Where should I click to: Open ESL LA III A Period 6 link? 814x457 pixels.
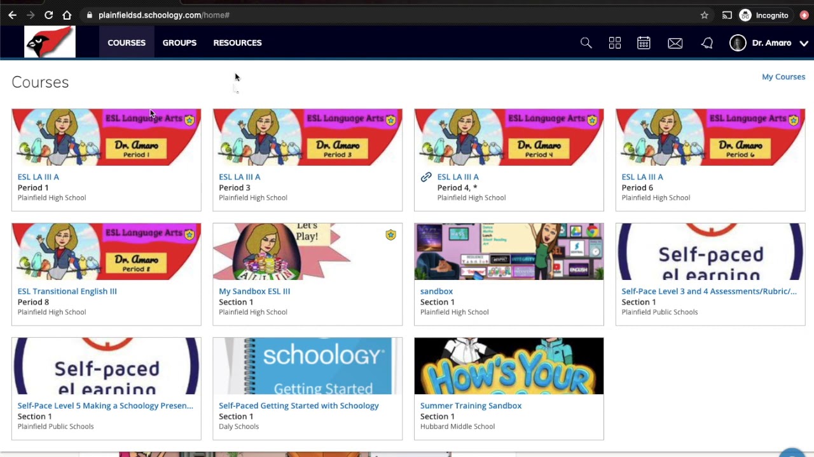point(642,177)
